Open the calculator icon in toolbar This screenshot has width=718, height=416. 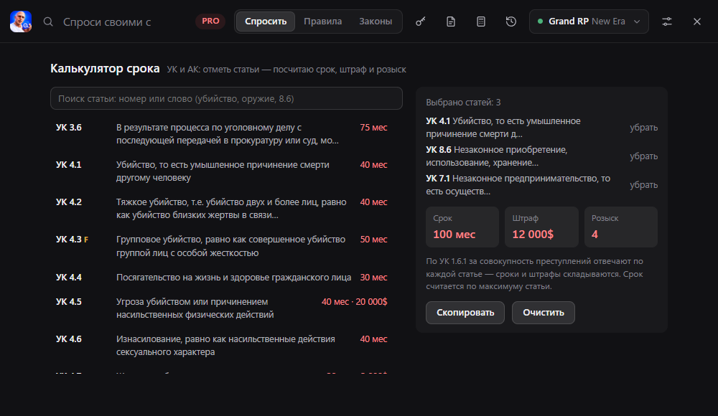tap(481, 22)
